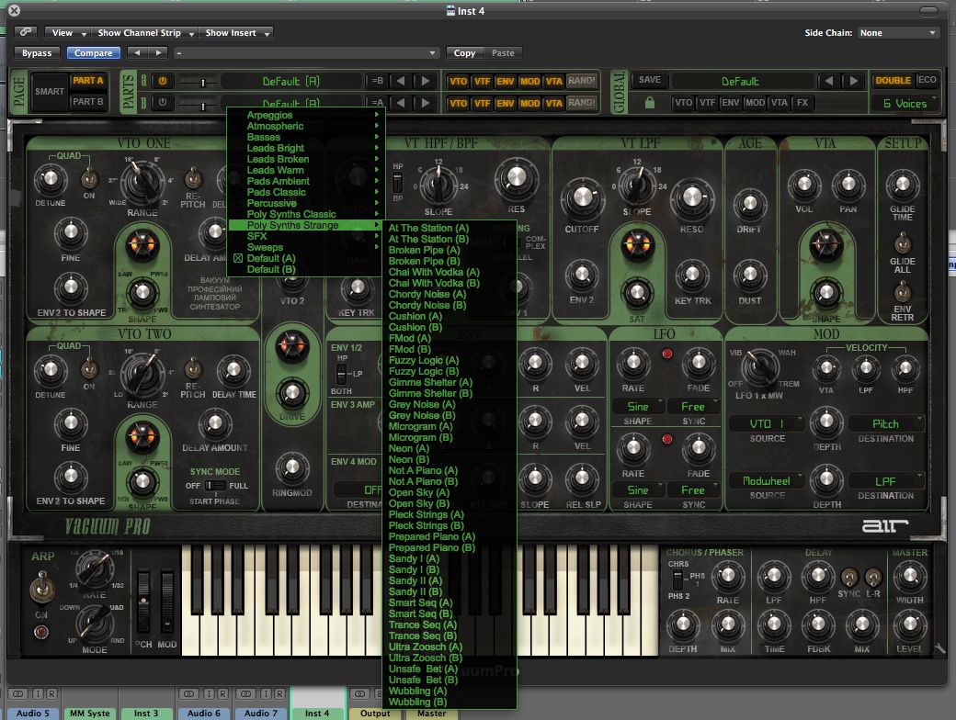This screenshot has height=720, width=956.
Task: Click the wrench icon at keyboard's right edge
Action: pos(941,649)
